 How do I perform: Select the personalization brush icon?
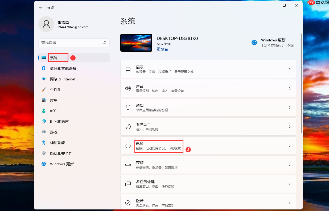coord(43,89)
